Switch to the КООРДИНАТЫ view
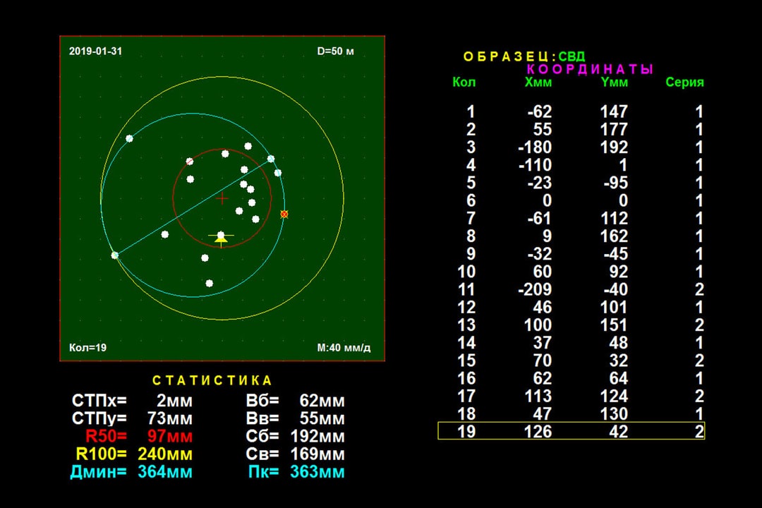 point(589,70)
